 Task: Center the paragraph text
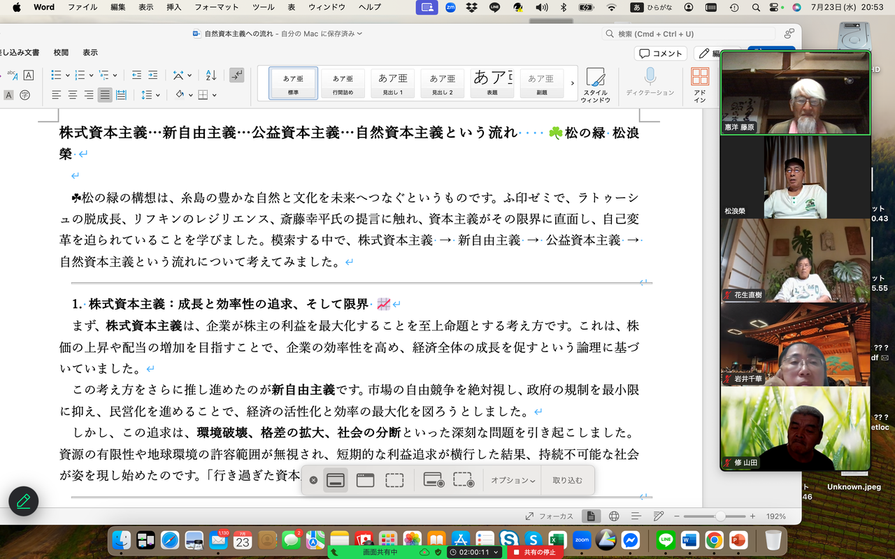coord(73,95)
